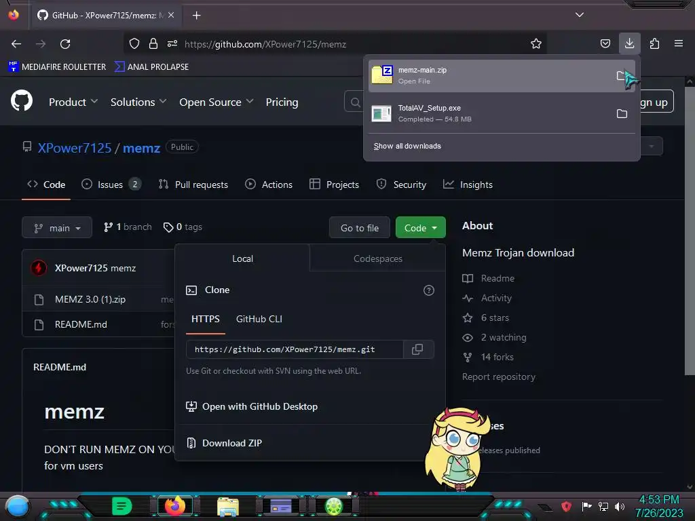This screenshot has width=695, height=521.
Task: Open the XPower7125 user profile link
Action: (75, 148)
